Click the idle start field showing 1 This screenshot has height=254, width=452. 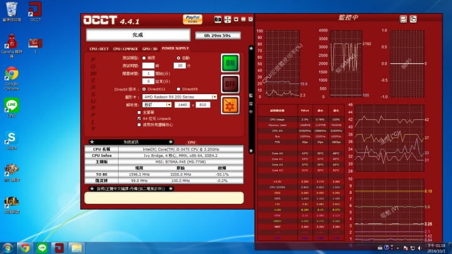148,73
